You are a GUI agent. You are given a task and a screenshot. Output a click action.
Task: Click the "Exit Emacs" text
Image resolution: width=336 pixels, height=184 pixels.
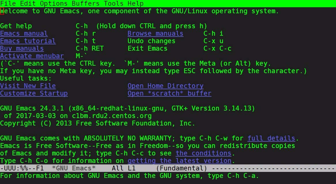(x=148, y=49)
